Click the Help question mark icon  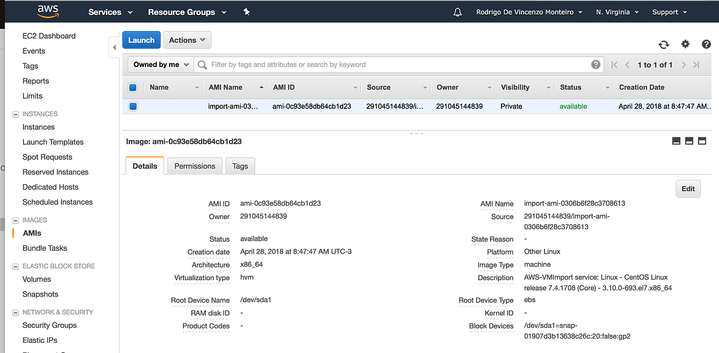pyautogui.click(x=706, y=44)
